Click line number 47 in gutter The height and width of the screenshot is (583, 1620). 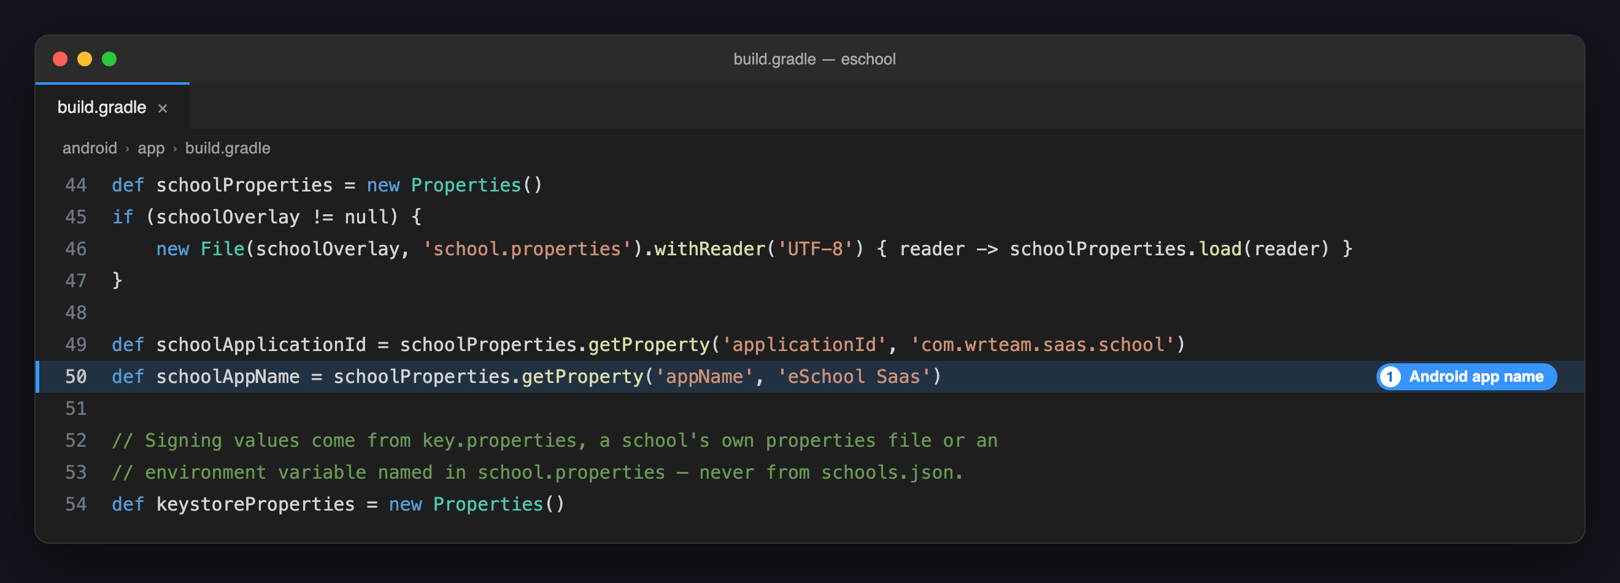click(76, 280)
